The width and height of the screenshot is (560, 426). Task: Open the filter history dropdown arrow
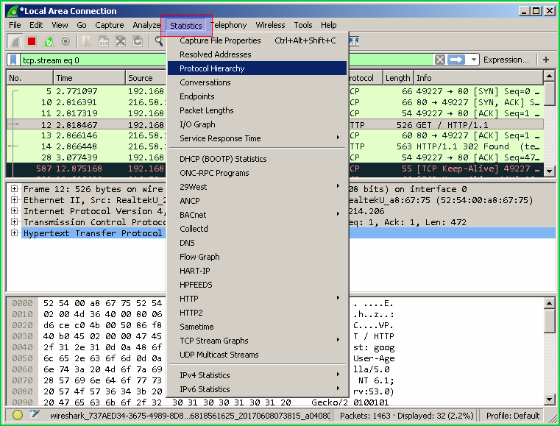474,60
